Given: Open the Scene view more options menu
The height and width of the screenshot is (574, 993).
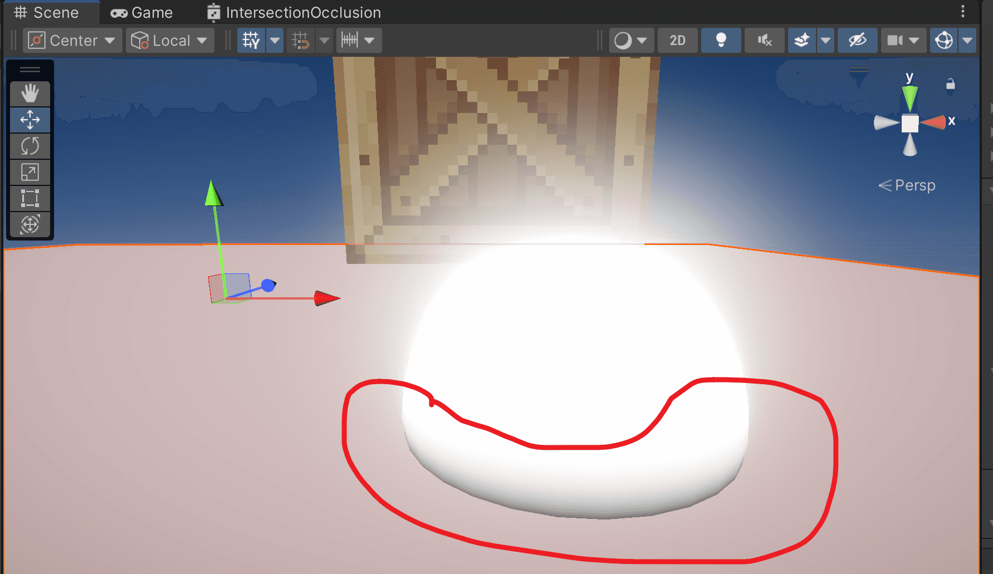Looking at the screenshot, I should 963,11.
